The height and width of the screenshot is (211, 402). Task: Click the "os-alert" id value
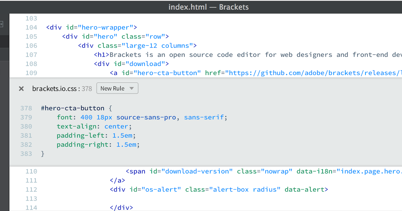(x=161, y=190)
